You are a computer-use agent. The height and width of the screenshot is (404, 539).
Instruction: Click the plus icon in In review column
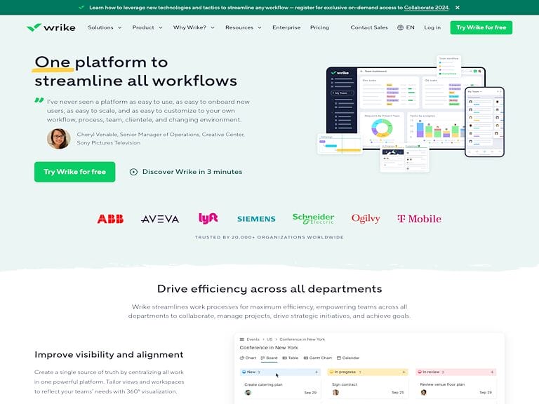pyautogui.click(x=491, y=372)
